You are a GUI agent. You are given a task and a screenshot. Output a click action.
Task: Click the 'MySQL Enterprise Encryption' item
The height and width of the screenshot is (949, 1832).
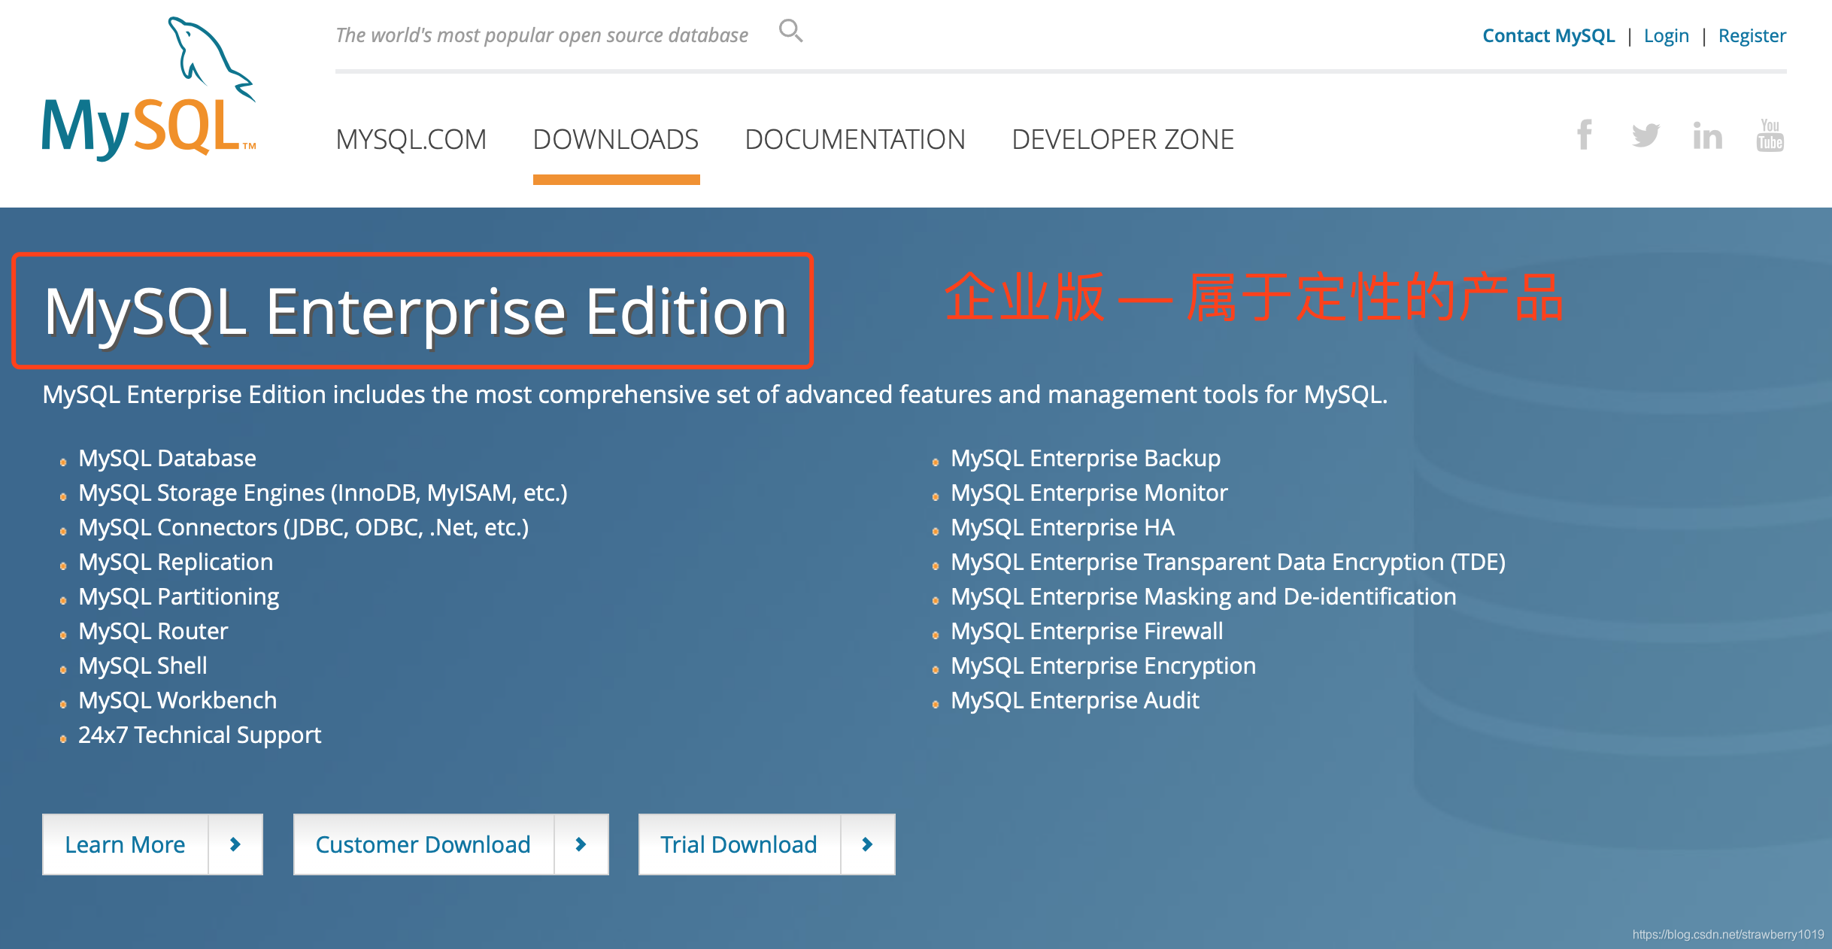1103,666
